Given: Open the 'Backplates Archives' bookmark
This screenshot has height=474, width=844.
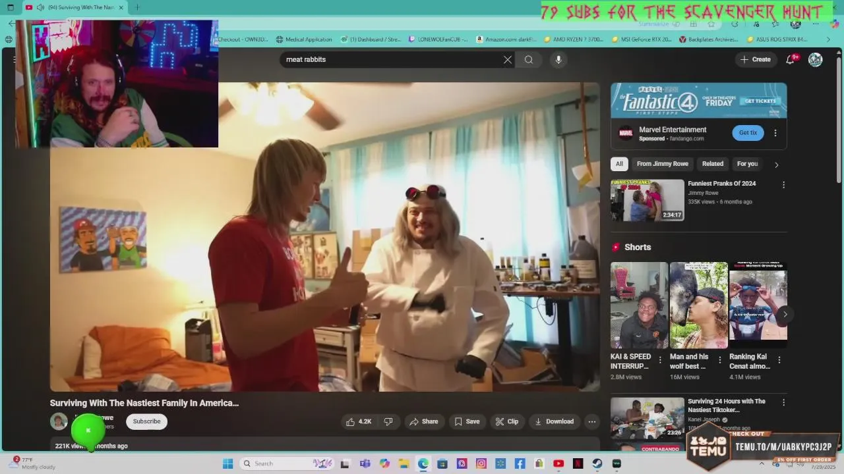Looking at the screenshot, I should coord(708,39).
